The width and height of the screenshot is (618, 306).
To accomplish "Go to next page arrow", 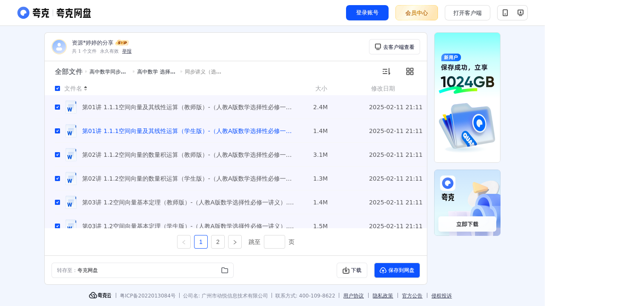I will [x=235, y=242].
